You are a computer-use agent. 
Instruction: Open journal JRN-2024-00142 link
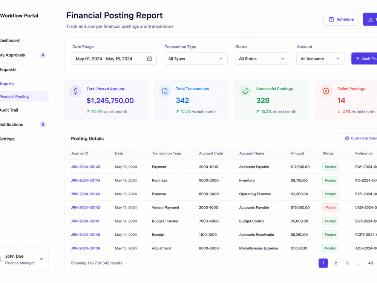85,207
